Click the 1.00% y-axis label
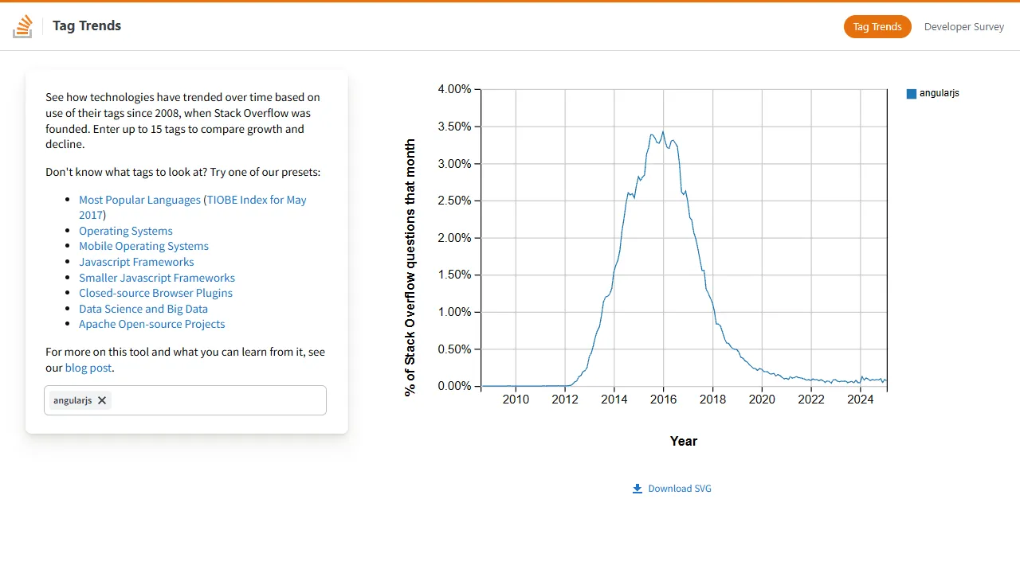Screen dimensions: 1020x573 tap(454, 312)
